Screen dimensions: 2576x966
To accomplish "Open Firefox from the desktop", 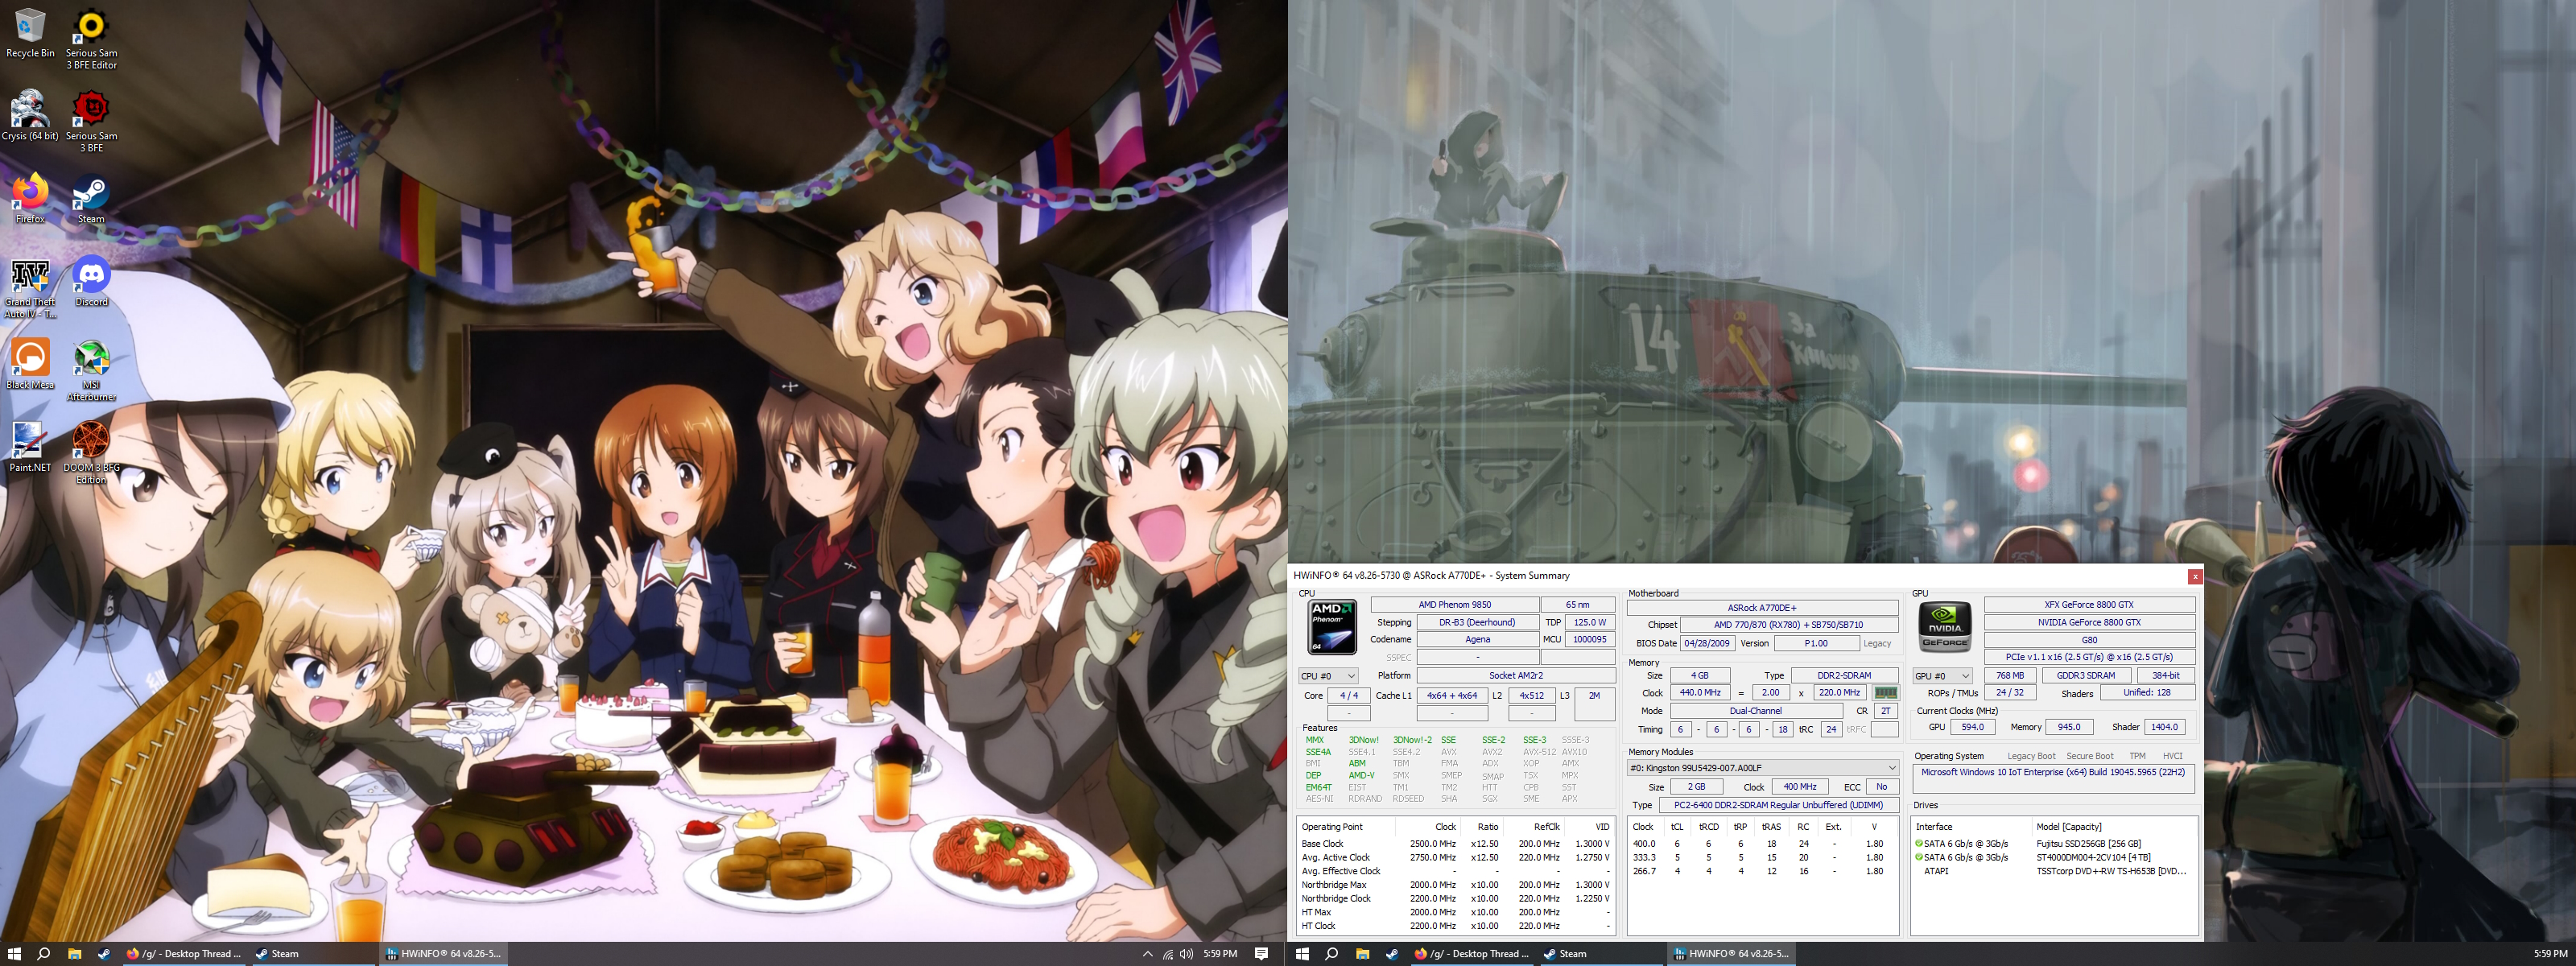I will pyautogui.click(x=30, y=199).
